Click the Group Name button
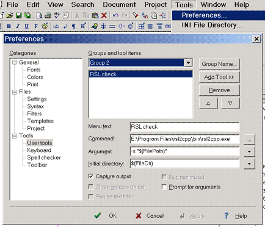Viewport: 265px width, 227px height. pyautogui.click(x=219, y=64)
